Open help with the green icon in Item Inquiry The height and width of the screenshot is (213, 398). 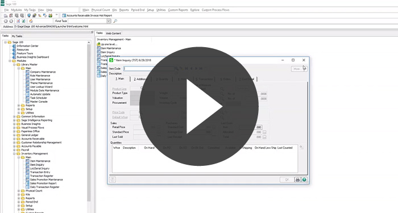point(304,179)
